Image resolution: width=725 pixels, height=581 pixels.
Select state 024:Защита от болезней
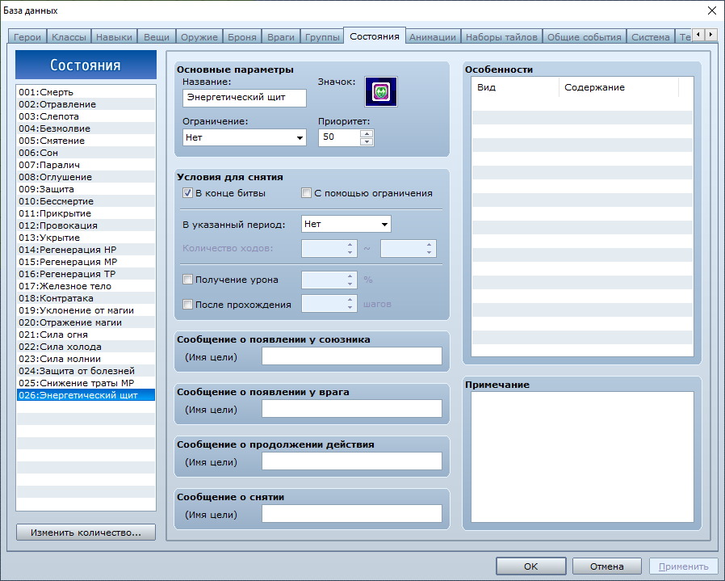tap(86, 371)
